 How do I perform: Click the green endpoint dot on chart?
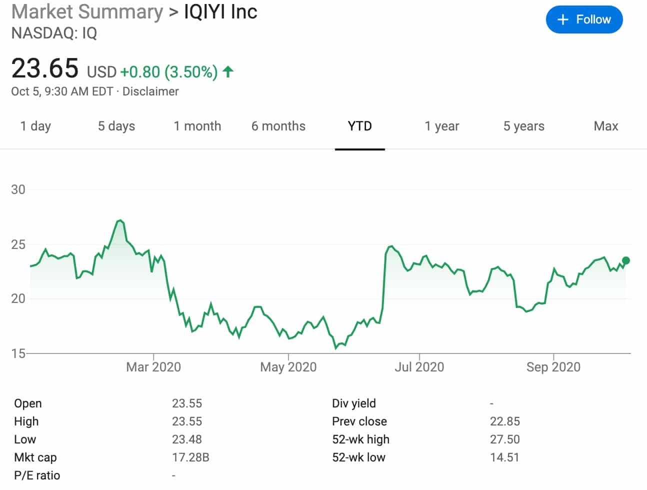pyautogui.click(x=624, y=260)
